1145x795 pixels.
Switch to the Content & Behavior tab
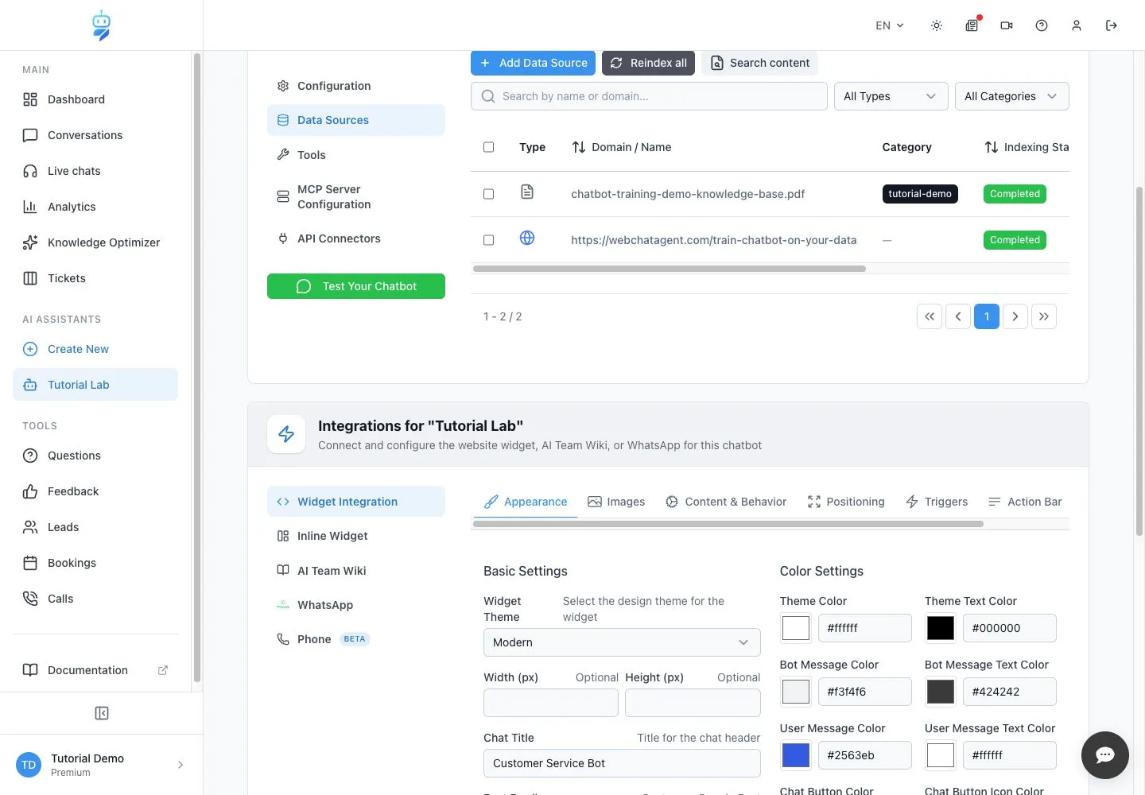point(726,502)
